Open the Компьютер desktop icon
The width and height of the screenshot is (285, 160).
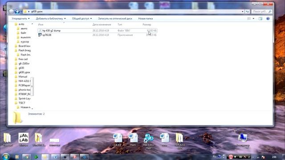click(242, 140)
